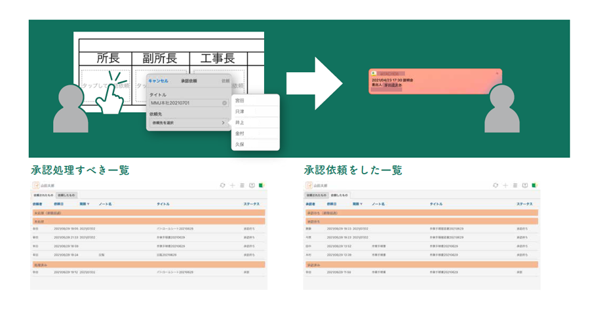The width and height of the screenshot is (603, 312).
Task: Click green status icon in 承認処理すべき一覧
Action: 262,185
